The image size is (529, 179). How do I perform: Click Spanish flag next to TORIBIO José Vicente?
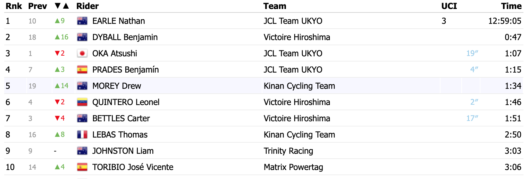click(x=82, y=167)
